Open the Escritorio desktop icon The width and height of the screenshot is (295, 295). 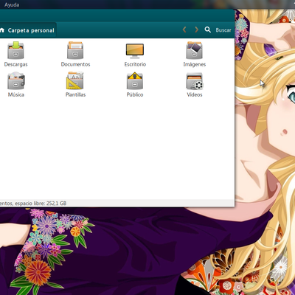click(135, 51)
